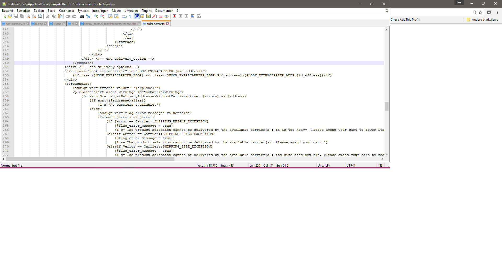Viewport: 502px width, 272px height.
Task: Click the zoom magnifier in the browser address bar
Action: (475, 12)
